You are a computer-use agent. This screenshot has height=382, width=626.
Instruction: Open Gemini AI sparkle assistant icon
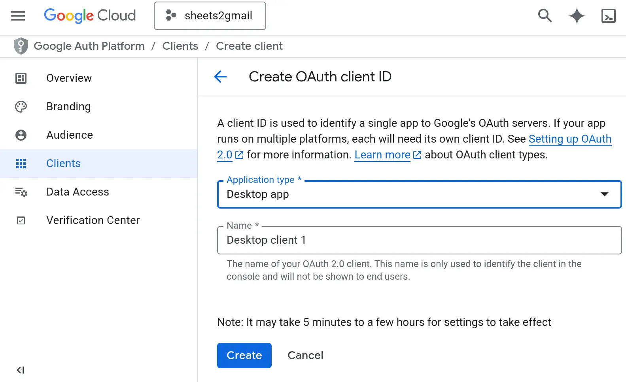coord(577,16)
